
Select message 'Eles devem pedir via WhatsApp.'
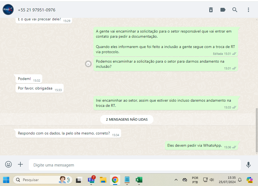pyautogui.click(x=201, y=146)
